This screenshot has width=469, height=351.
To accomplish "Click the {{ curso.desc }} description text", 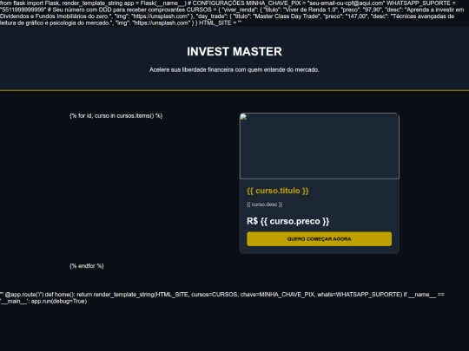I will click(x=264, y=205).
